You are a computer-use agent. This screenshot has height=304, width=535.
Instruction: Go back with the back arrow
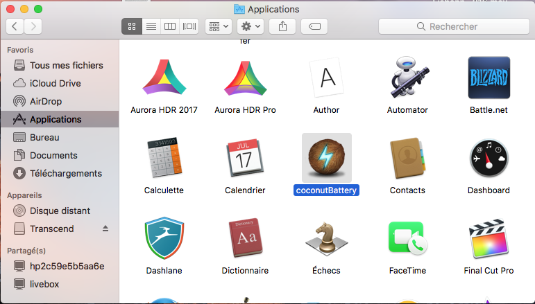coord(15,26)
